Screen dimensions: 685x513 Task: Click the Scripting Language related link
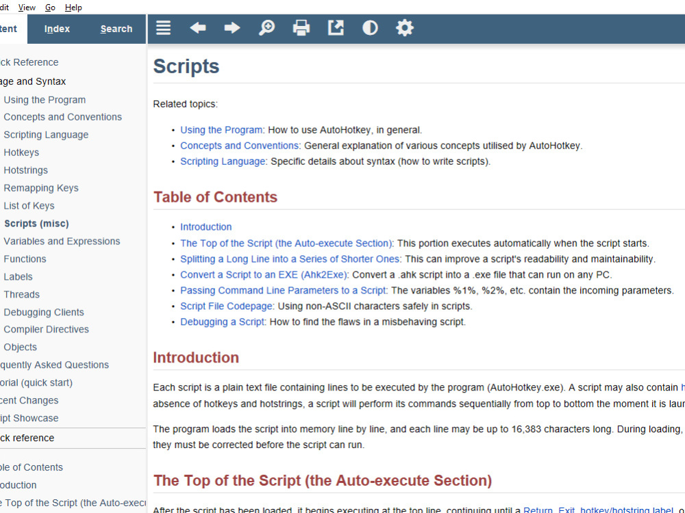tap(223, 161)
